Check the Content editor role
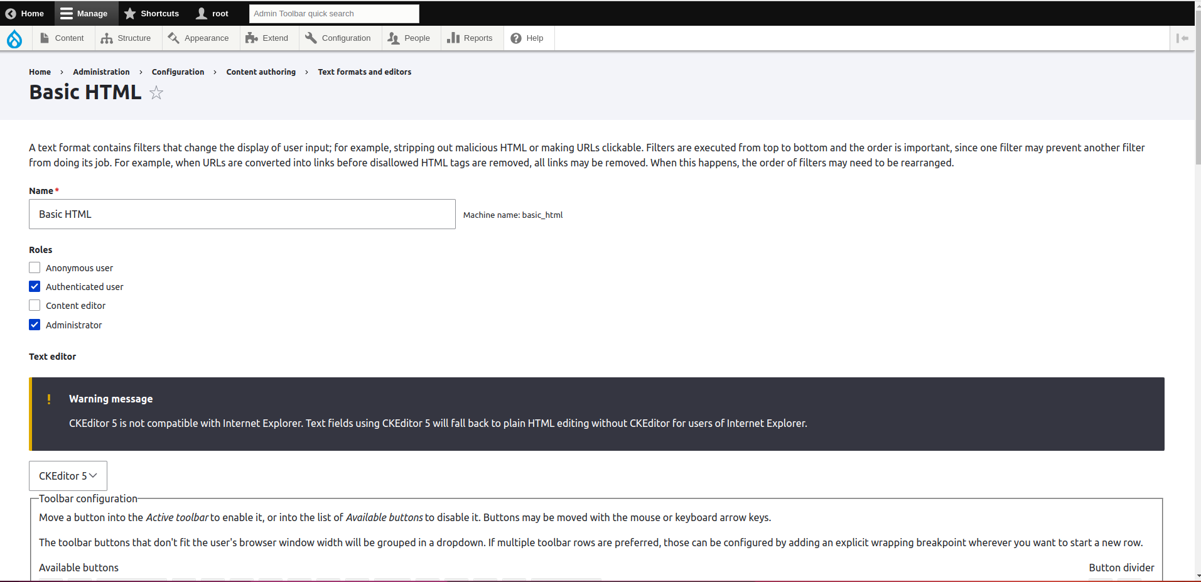 [35, 305]
